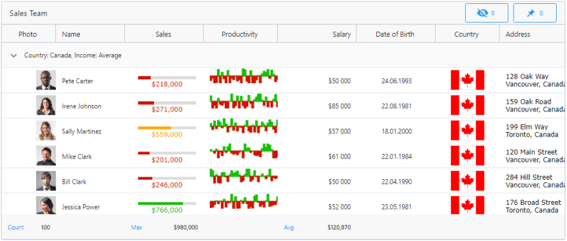Sort by the Name column header
Viewport: 567px width, 241px height.
(90, 34)
